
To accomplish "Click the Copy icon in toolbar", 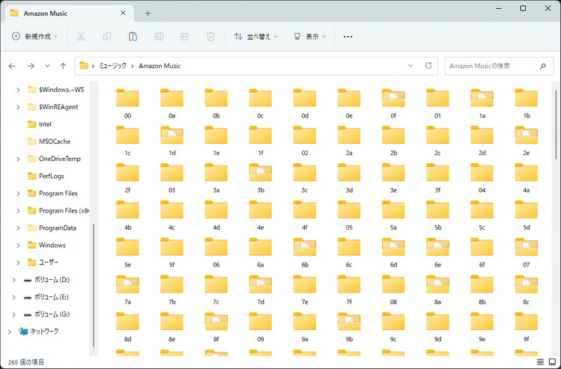I will pyautogui.click(x=107, y=37).
